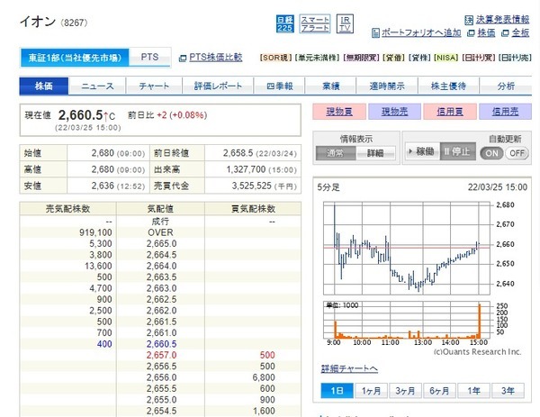Select the 3年 chart range
The width and height of the screenshot is (540, 417).
point(508,391)
